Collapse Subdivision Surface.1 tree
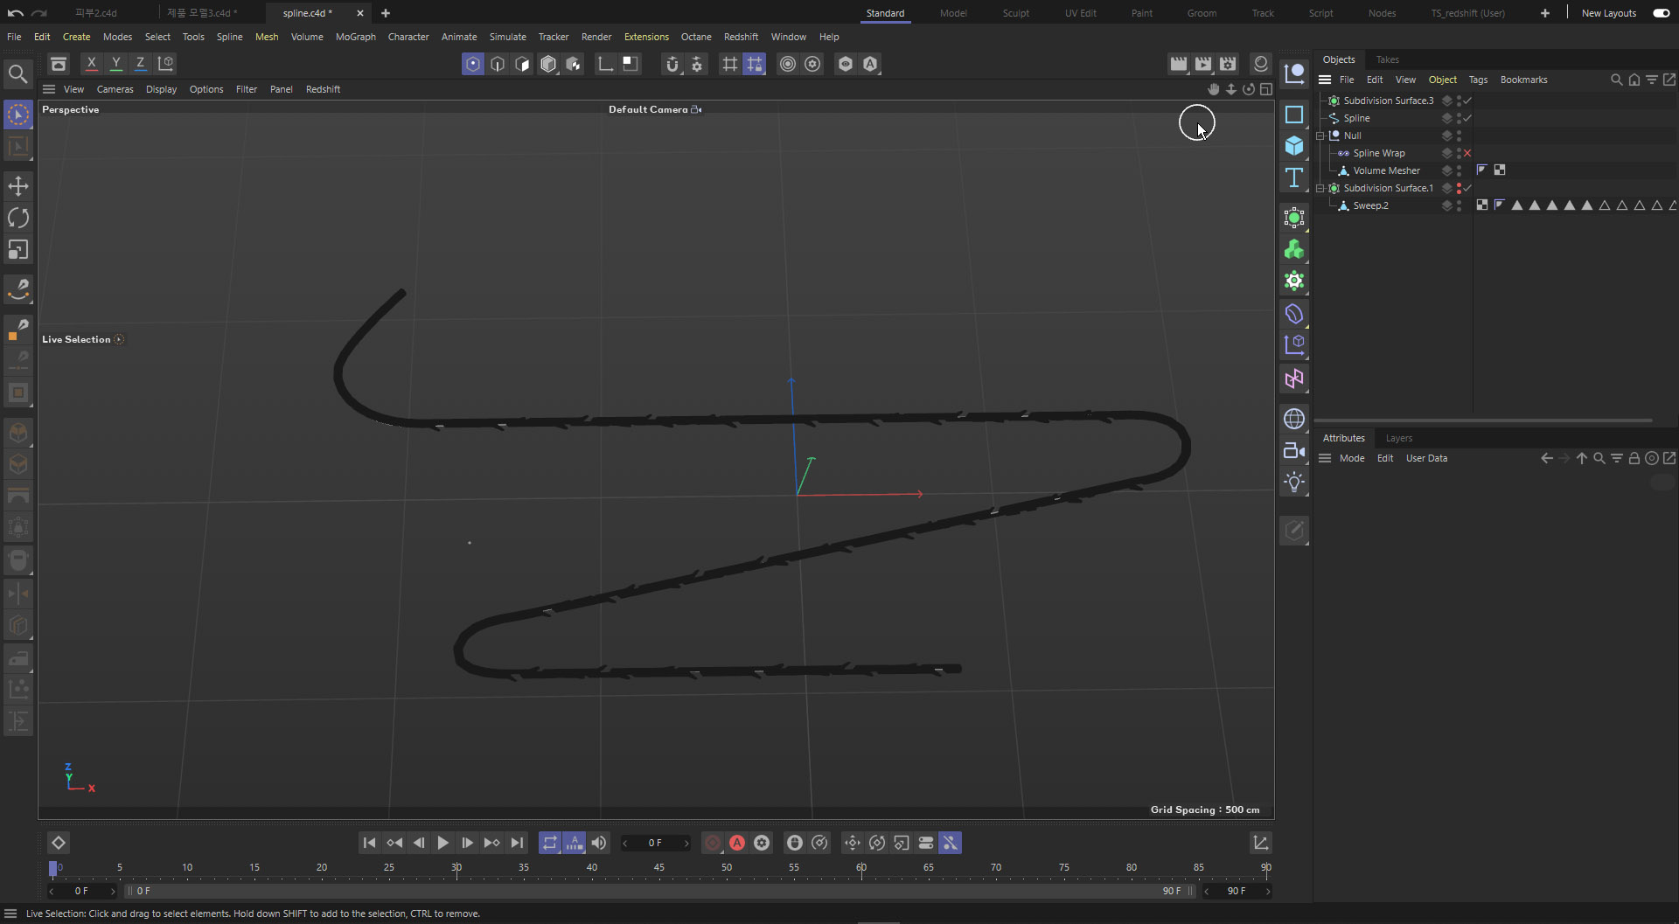The width and height of the screenshot is (1679, 924). click(x=1320, y=188)
